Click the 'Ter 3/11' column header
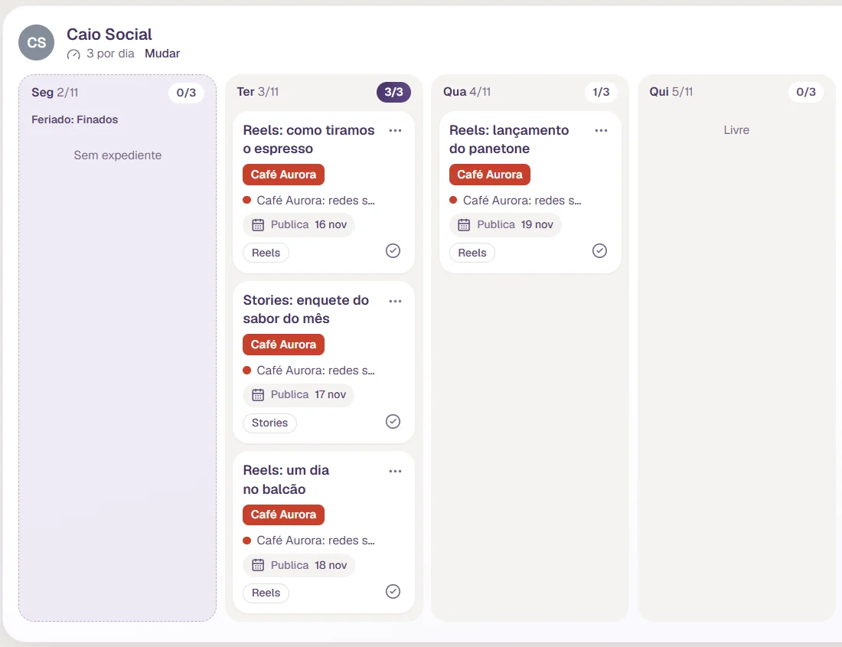 point(258,92)
